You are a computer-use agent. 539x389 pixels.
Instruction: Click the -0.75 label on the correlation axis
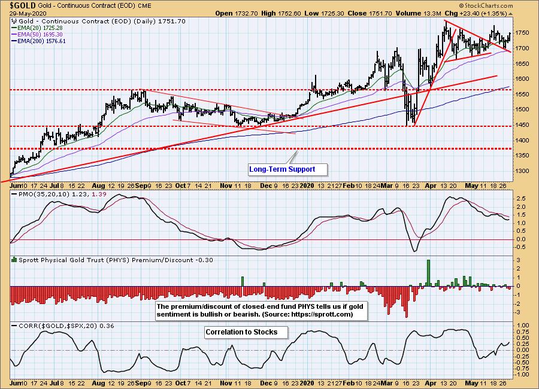click(522, 369)
